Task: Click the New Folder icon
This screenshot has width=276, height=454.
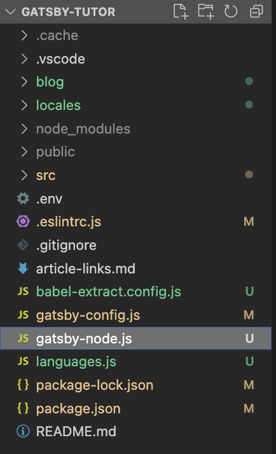Action: (x=206, y=12)
